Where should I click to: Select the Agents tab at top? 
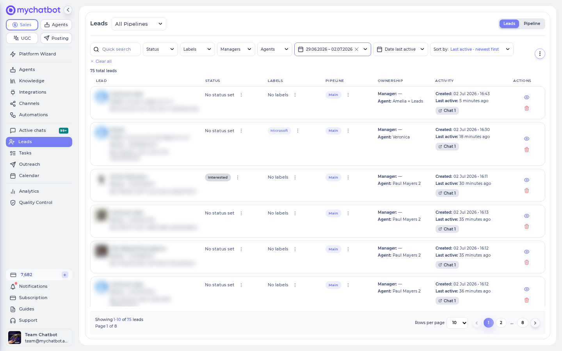coord(56,25)
